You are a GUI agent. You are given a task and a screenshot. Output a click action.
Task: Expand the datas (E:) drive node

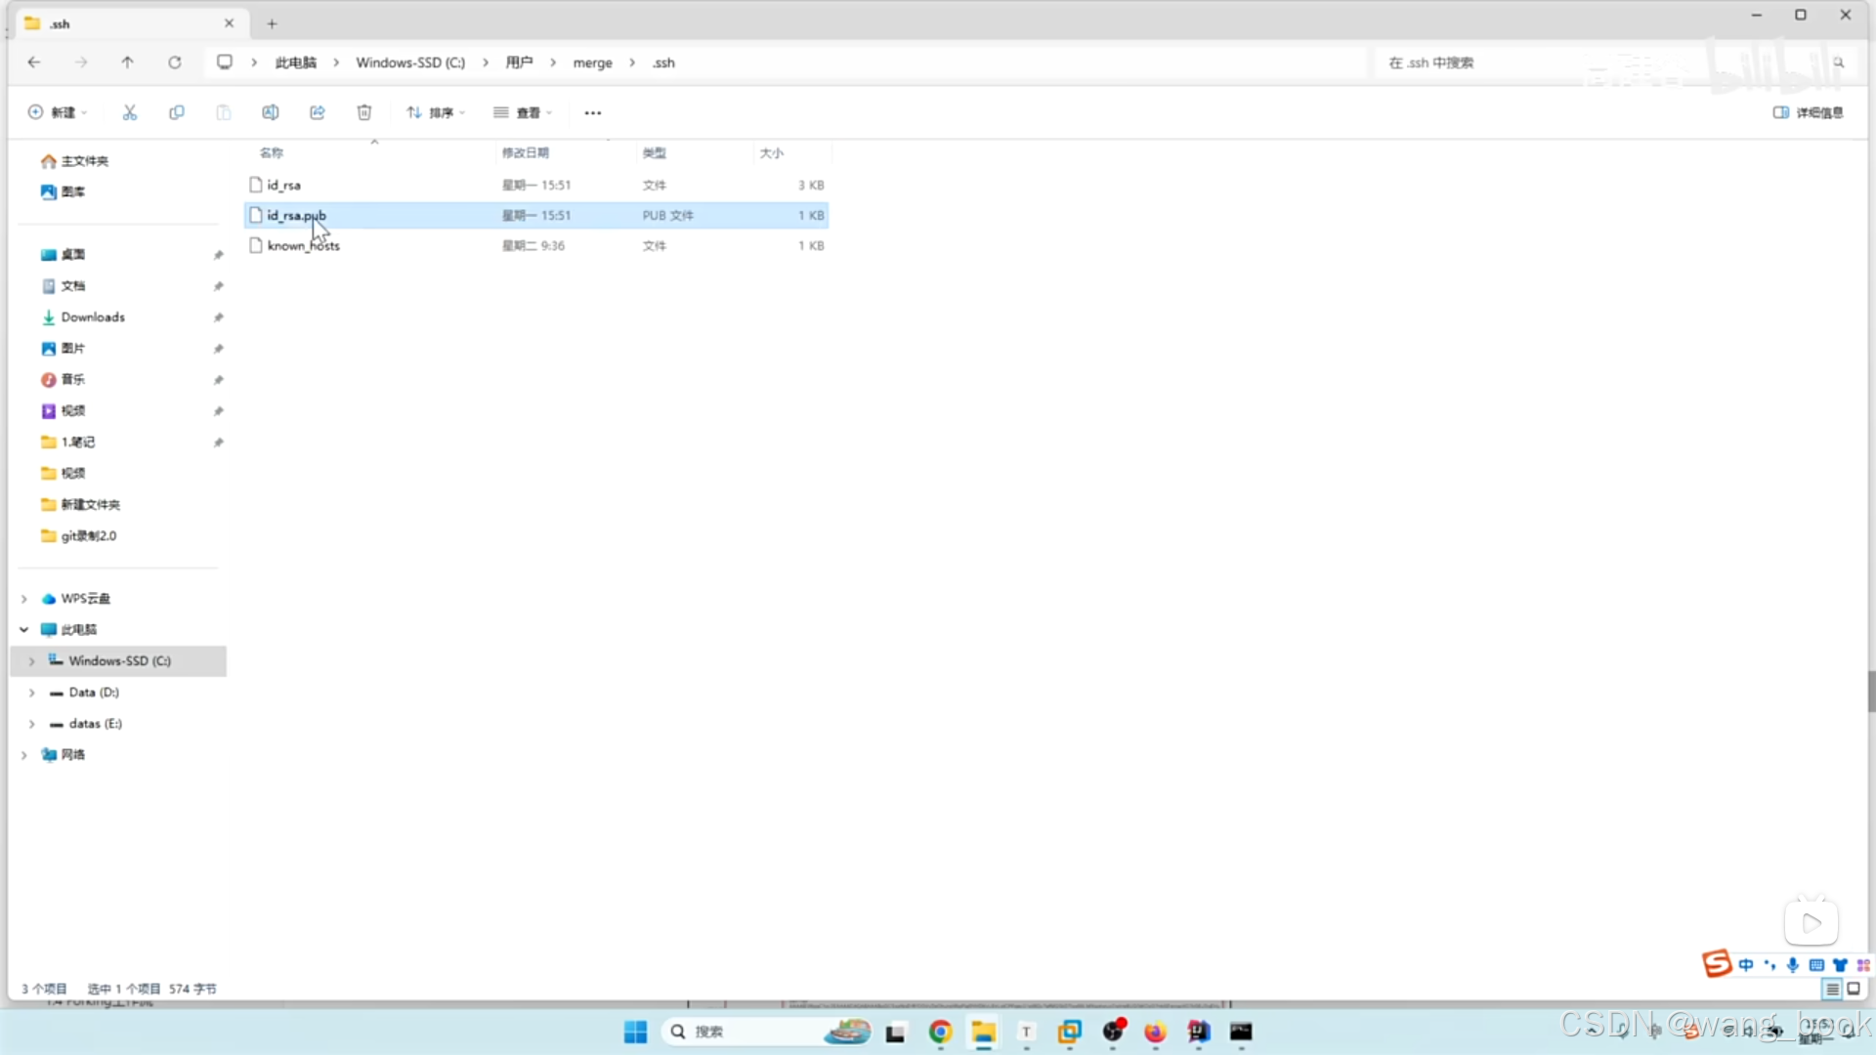pyautogui.click(x=32, y=724)
